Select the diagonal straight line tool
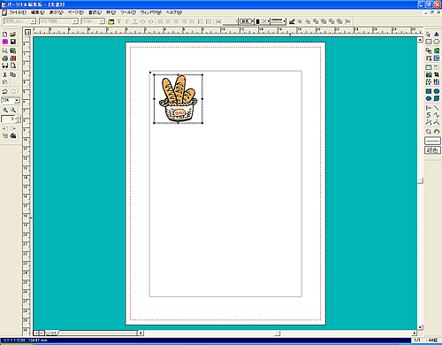 (x=437, y=108)
